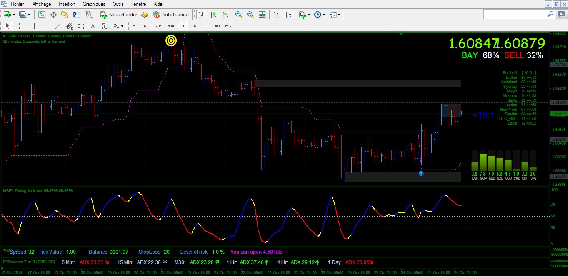
Task: Switch timeframe to M30
Action: coord(170,26)
